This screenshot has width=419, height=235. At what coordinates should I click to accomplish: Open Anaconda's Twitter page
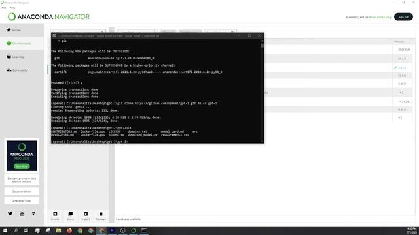coord(10,213)
